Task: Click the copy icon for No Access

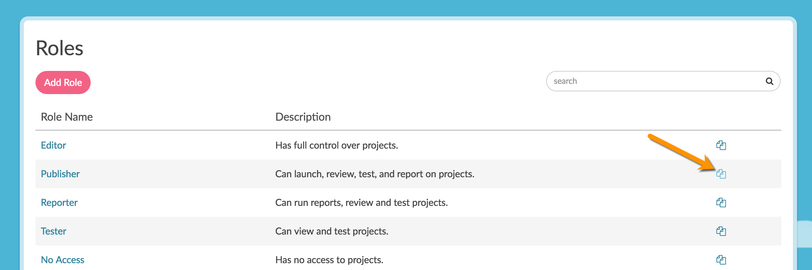Action: click(721, 260)
